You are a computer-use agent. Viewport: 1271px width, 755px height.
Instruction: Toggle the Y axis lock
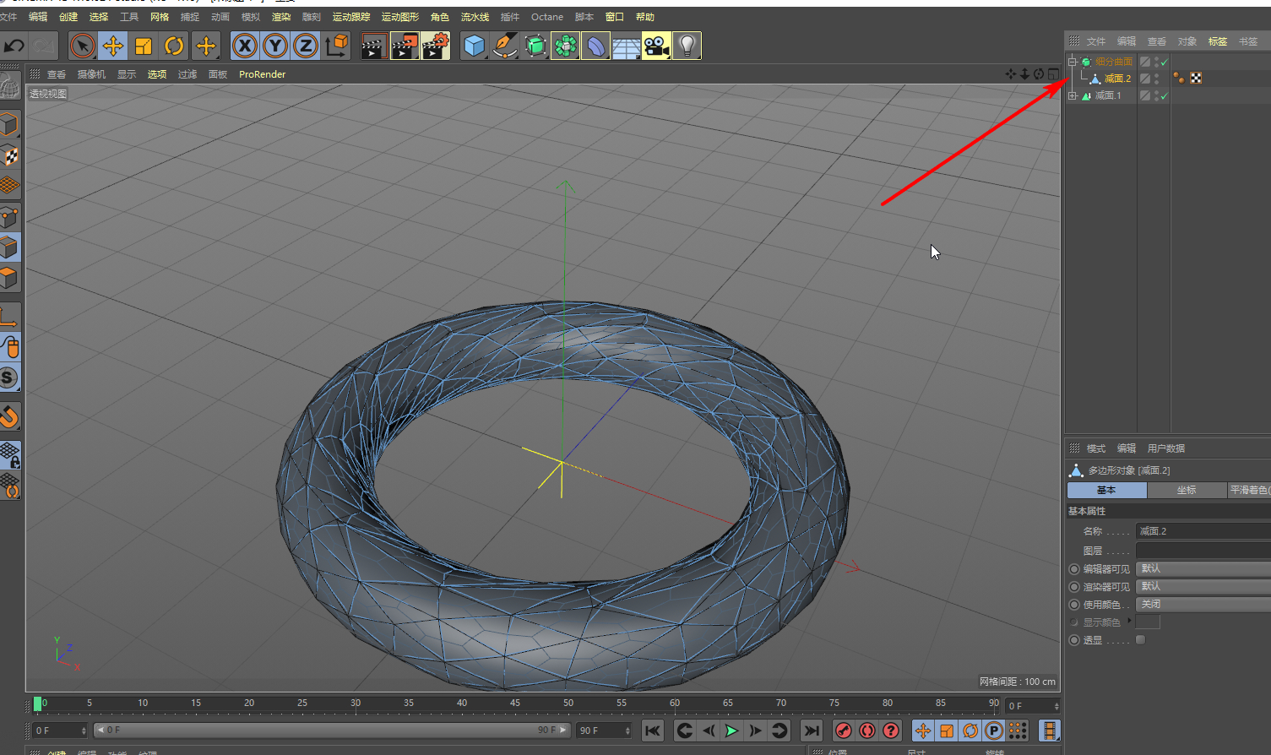[275, 46]
